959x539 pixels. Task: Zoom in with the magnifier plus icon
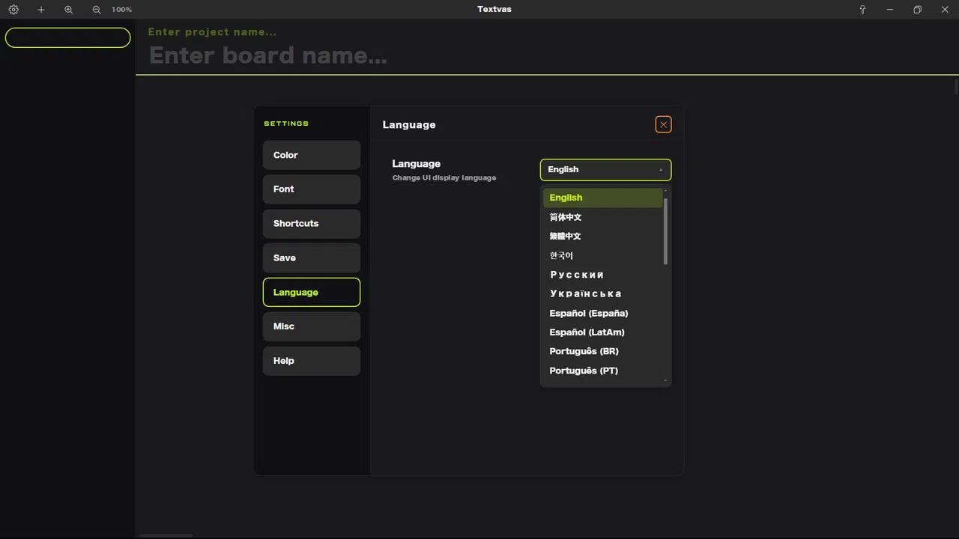[69, 10]
